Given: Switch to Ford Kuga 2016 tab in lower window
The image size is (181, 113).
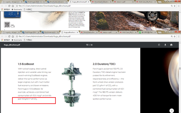Looking at the screenshot, I should 30,32.
